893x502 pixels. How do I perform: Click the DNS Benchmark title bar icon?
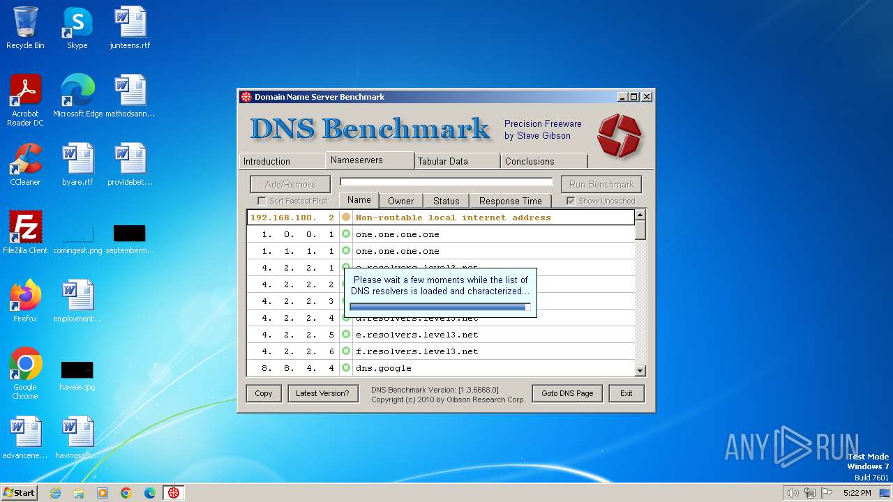(246, 97)
